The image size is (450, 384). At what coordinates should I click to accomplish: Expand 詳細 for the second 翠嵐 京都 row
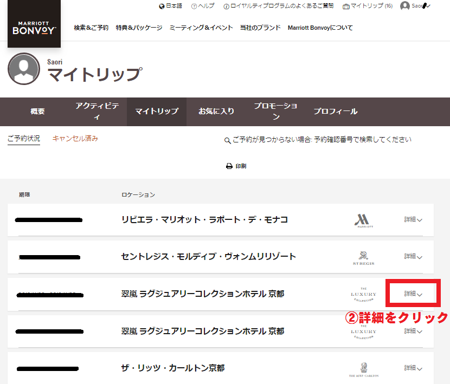(413, 331)
